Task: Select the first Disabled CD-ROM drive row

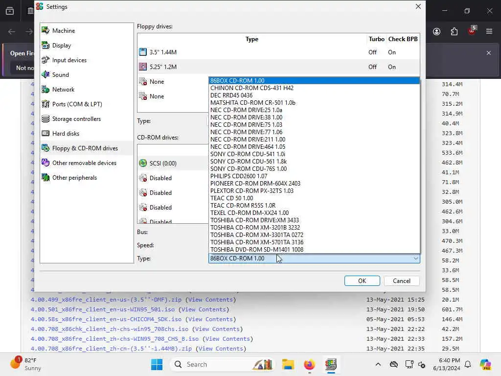Action: [173, 178]
